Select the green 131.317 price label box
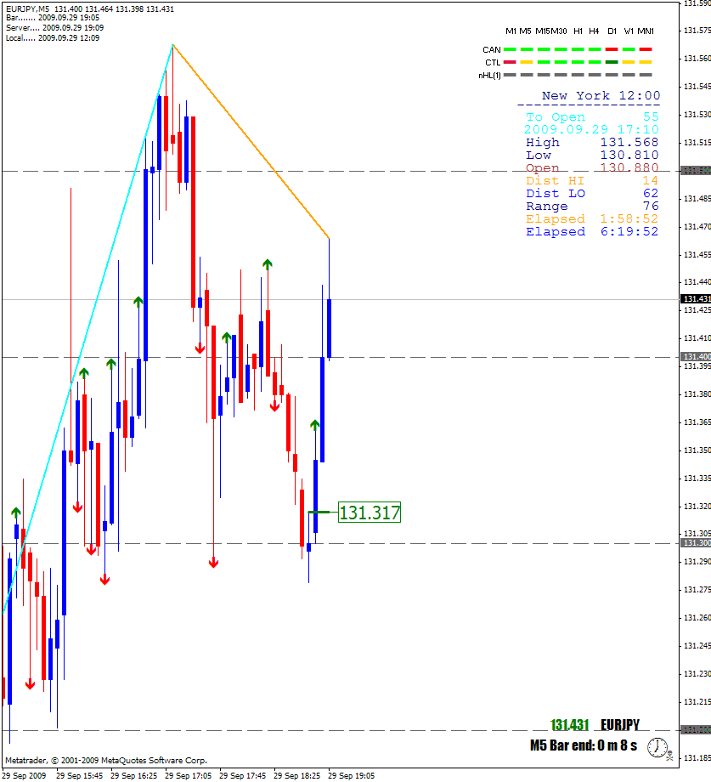The width and height of the screenshot is (711, 782). click(370, 513)
